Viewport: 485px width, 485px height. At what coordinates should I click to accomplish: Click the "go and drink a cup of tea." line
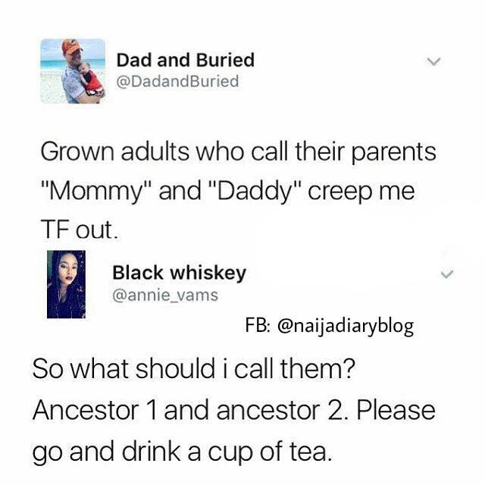coord(183,453)
